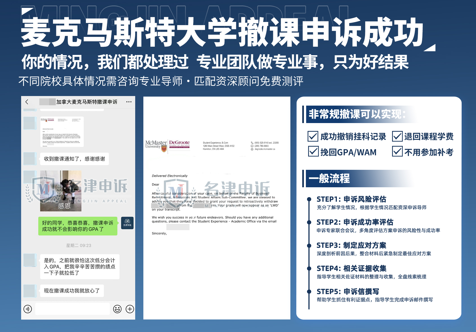Toggle the 退回课程学费 checkbox

(x=397, y=137)
